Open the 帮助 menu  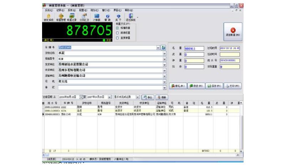point(129,10)
